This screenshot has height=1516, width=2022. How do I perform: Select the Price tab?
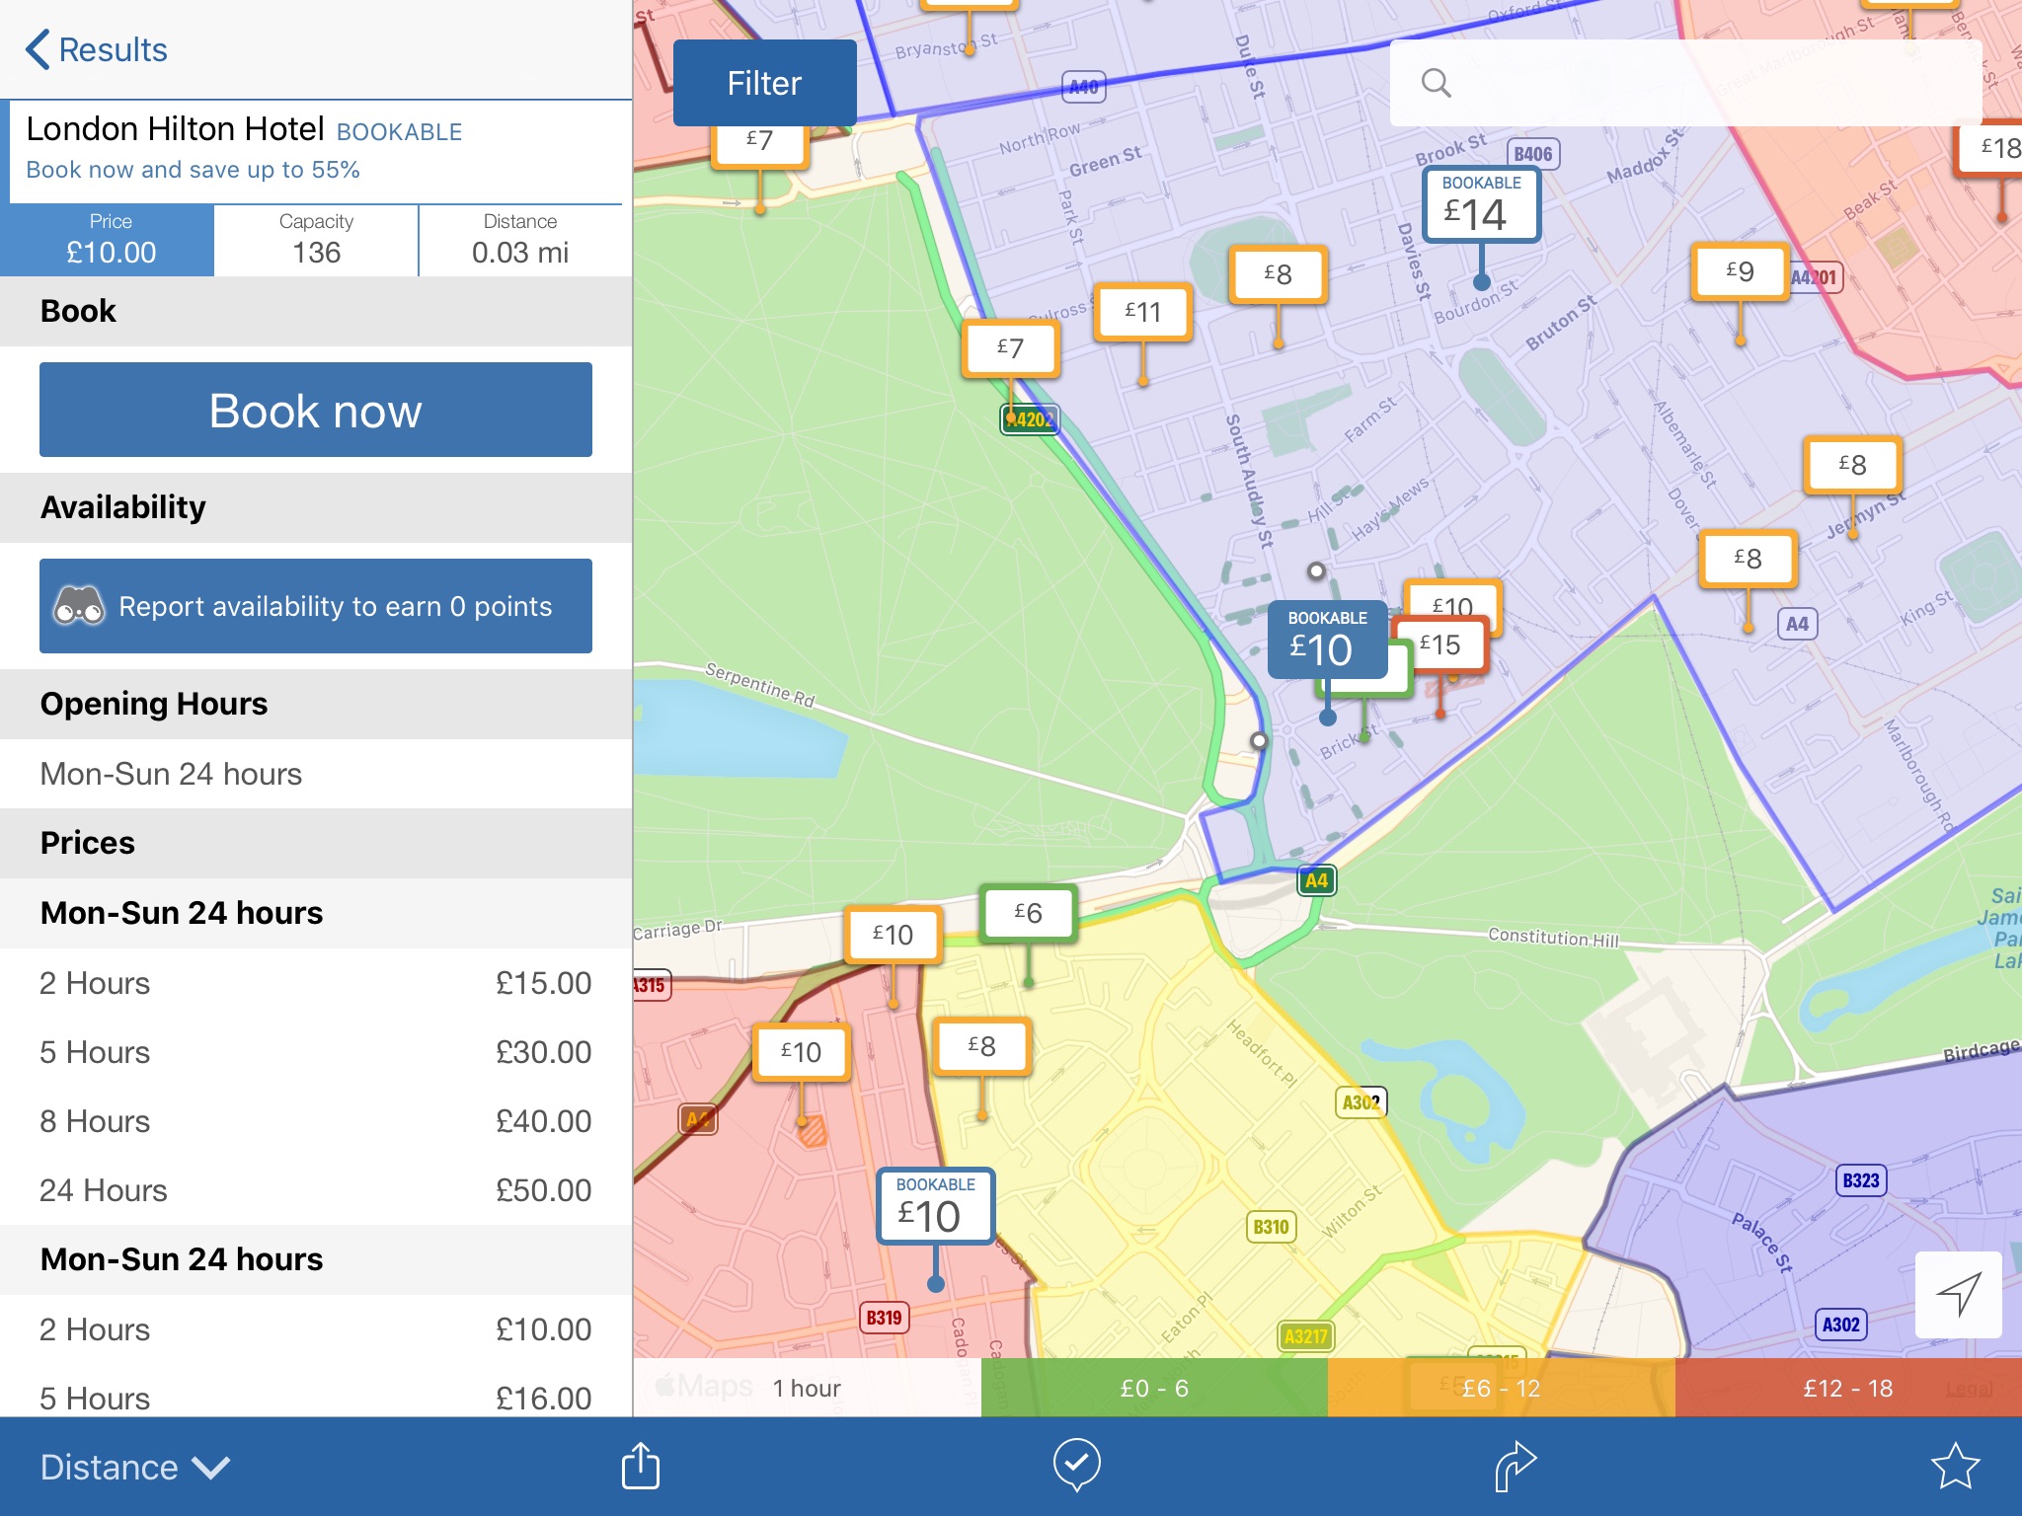(111, 240)
